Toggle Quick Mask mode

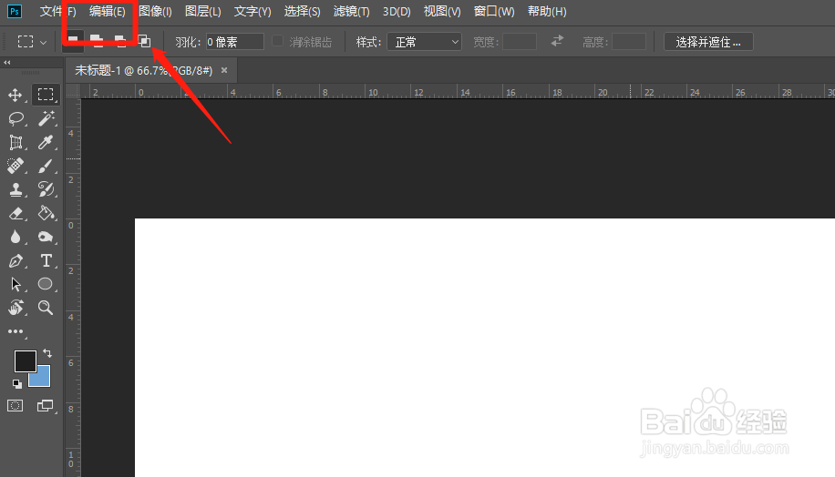click(15, 406)
